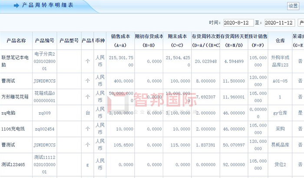Select product code 测试11112020103000001
The width and height of the screenshot is (304, 178).
click(45, 165)
